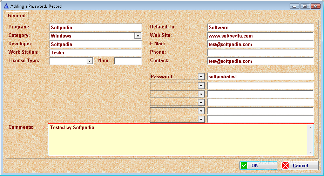Click the E Mail field
324x176 pixels.
coord(260,44)
